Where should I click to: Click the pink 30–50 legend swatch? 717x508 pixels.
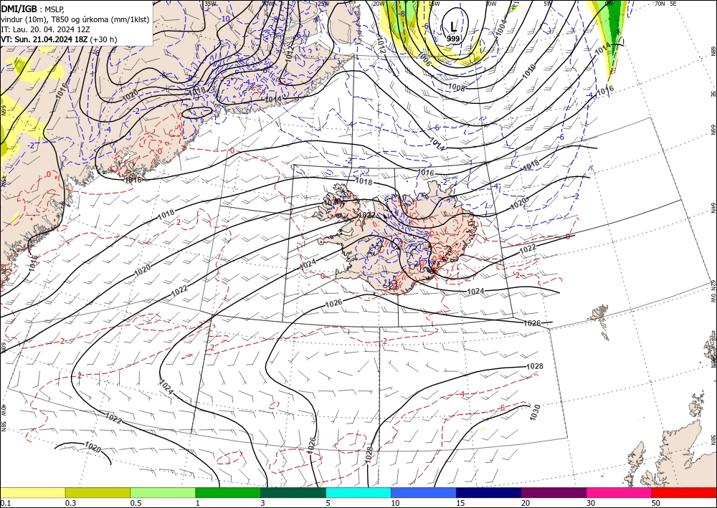coord(619,492)
